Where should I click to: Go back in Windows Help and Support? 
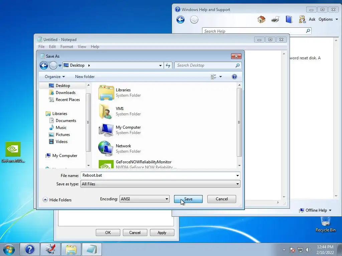click(180, 20)
